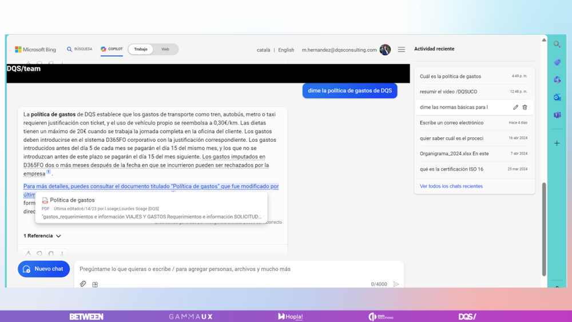Screen dimensions: 572x322
Task: Open Teams from the sidebar
Action: 557,115
